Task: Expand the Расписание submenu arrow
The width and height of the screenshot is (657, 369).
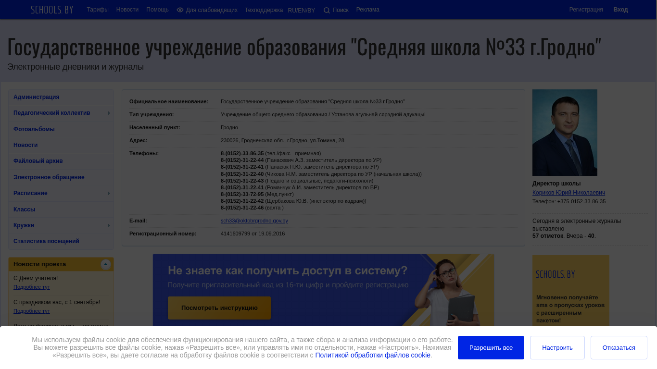Action: pyautogui.click(x=109, y=193)
